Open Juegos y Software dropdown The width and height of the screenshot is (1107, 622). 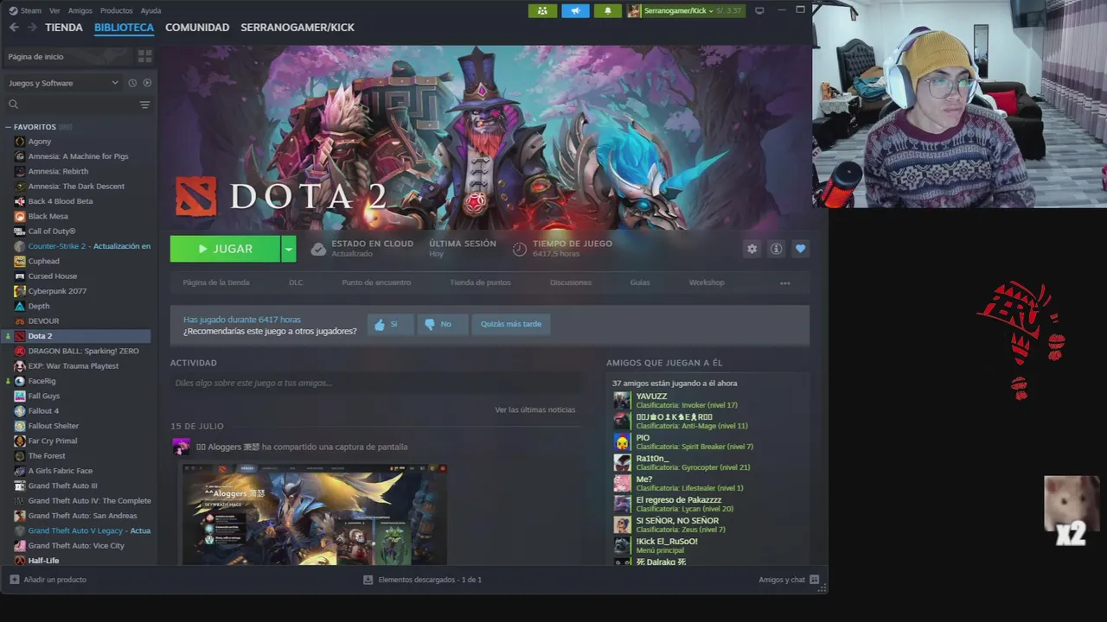pyautogui.click(x=63, y=83)
